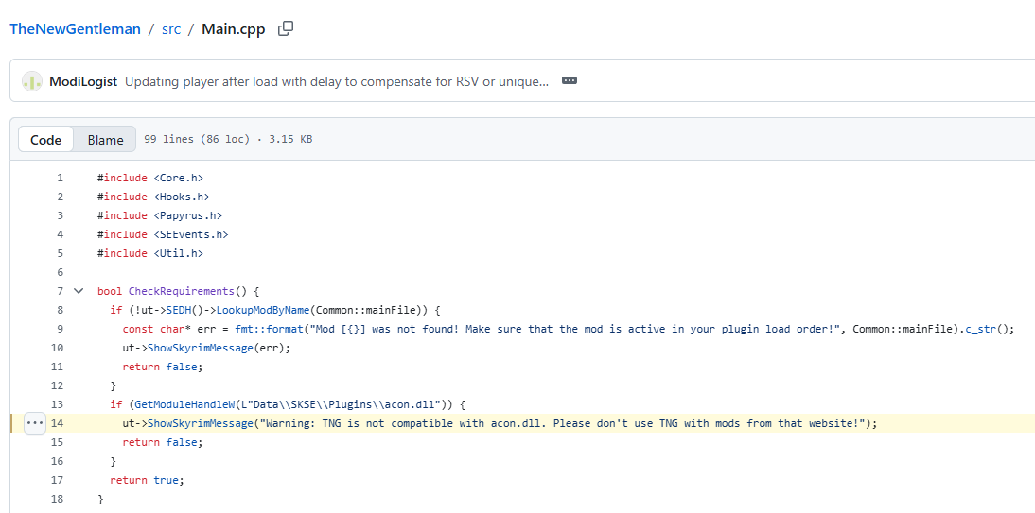Click ShowSkyrimMessage on line 14
The image size is (1035, 513).
coord(201,423)
